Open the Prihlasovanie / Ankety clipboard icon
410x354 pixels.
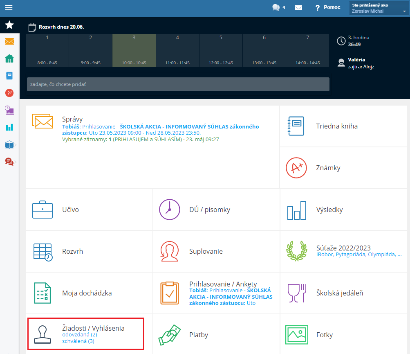pos(170,293)
